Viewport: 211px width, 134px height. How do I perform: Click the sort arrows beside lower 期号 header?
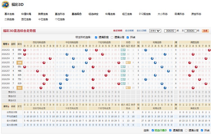coord(9,107)
